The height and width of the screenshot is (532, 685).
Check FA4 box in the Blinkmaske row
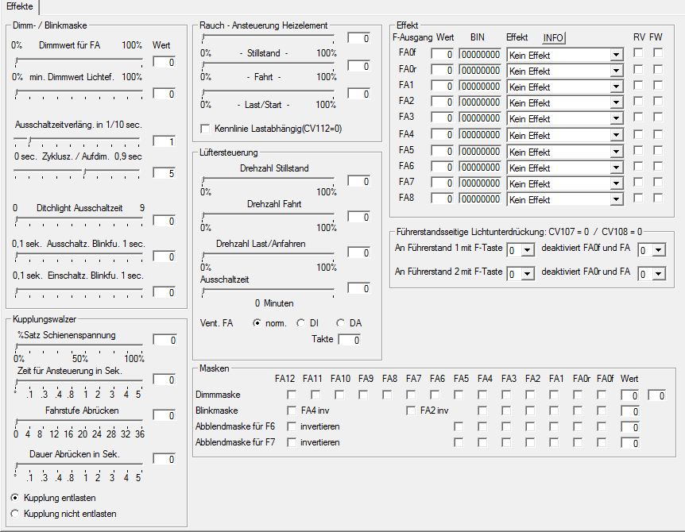tap(482, 411)
